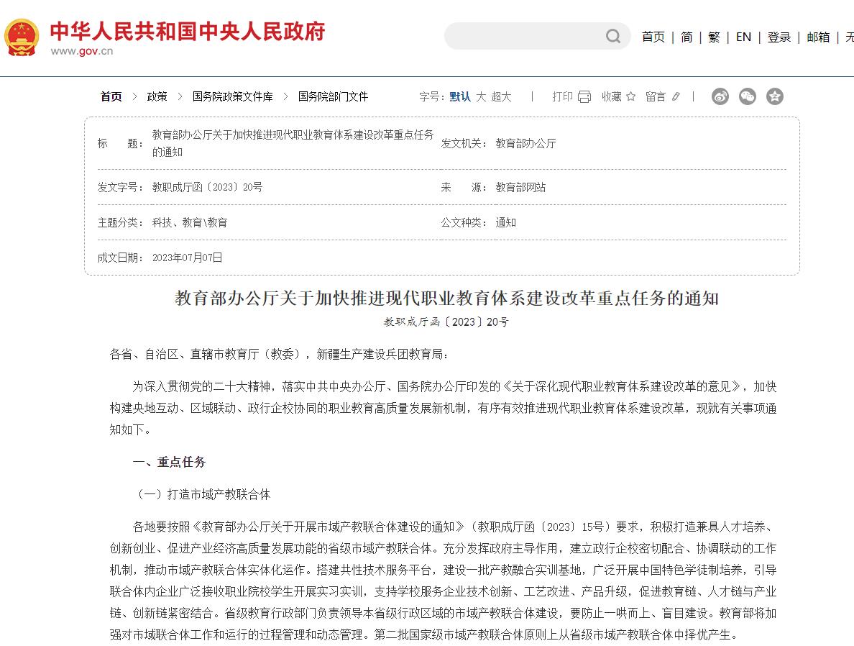Switch to English with EN

pyautogui.click(x=743, y=37)
